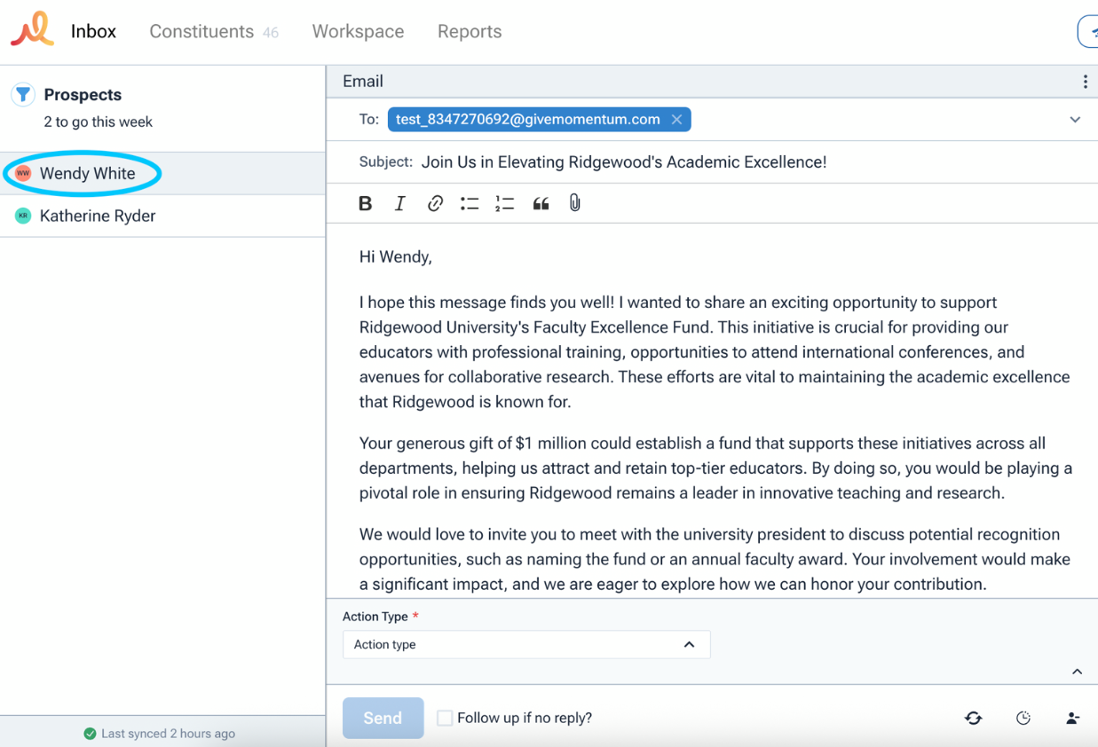
Task: Toggle bold formatting in email toolbar
Action: pyautogui.click(x=365, y=204)
